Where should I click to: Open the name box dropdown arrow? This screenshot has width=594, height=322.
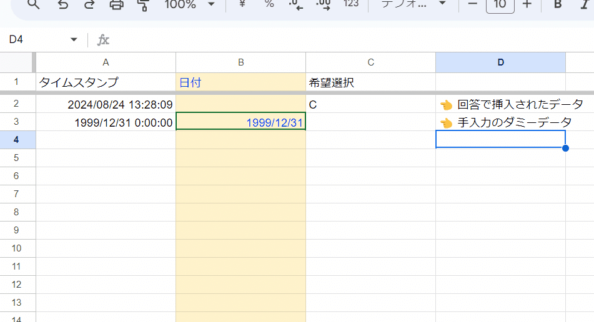pyautogui.click(x=74, y=39)
